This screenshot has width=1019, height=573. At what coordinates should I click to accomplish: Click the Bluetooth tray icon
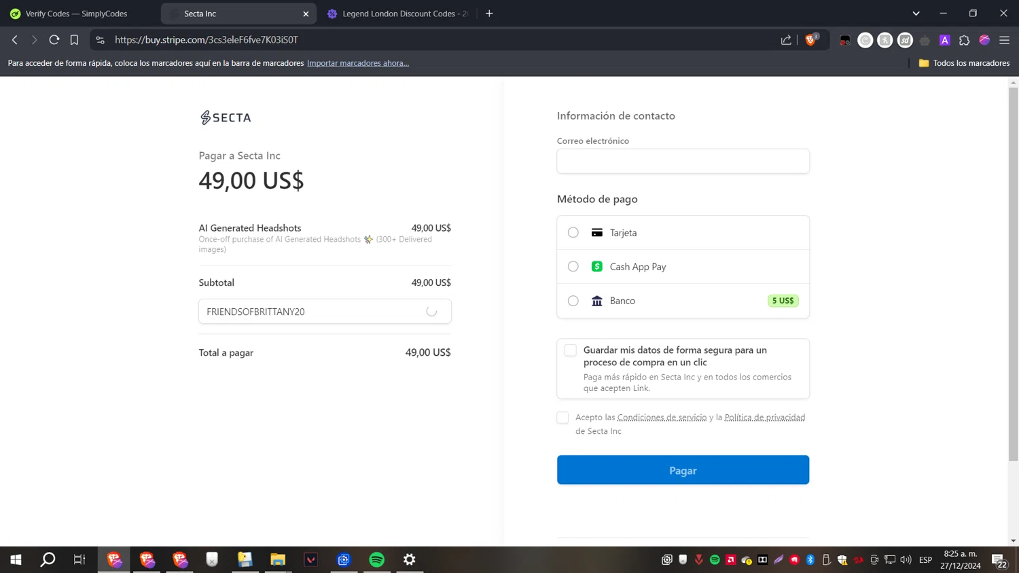(810, 559)
